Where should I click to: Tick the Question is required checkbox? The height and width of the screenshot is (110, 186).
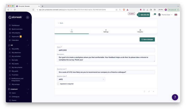click(x=58, y=84)
